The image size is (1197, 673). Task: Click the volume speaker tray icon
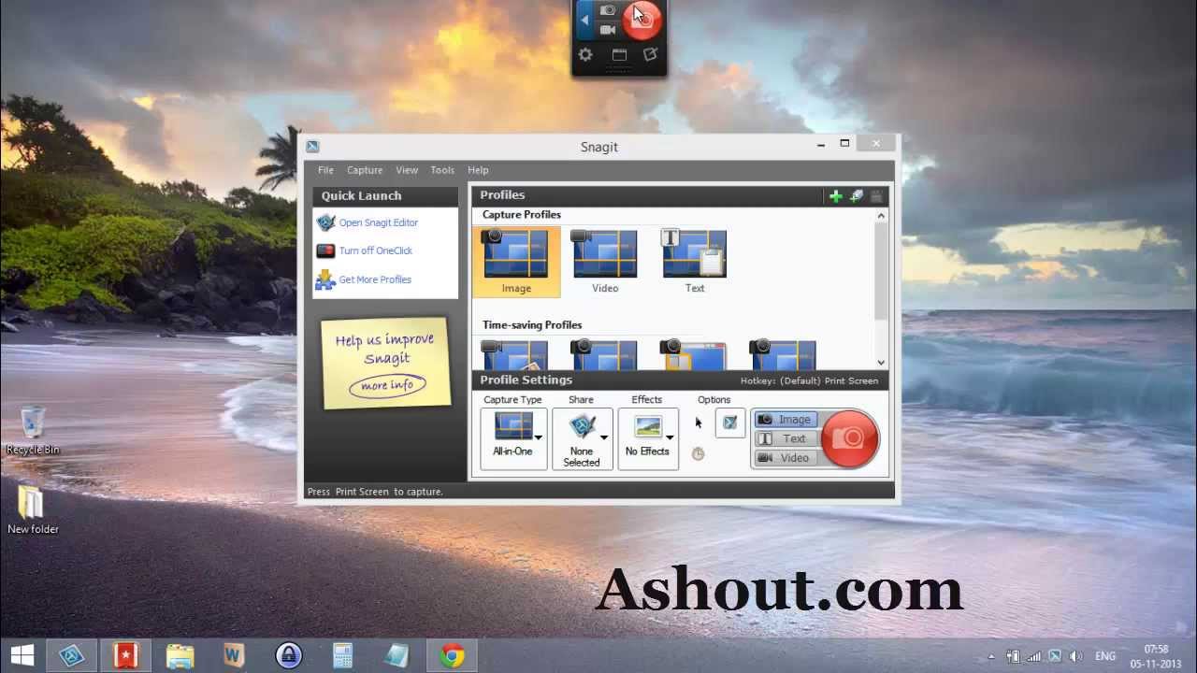click(x=1075, y=657)
